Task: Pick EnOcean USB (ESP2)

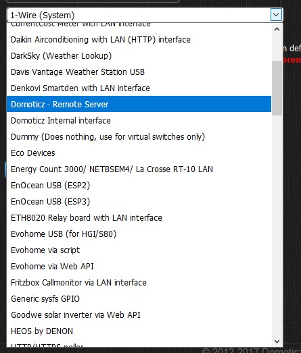Action: (x=139, y=186)
